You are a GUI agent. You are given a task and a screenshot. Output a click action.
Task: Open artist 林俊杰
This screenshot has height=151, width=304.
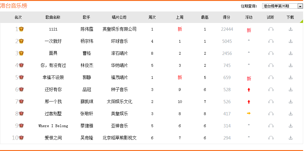[x=87, y=66]
